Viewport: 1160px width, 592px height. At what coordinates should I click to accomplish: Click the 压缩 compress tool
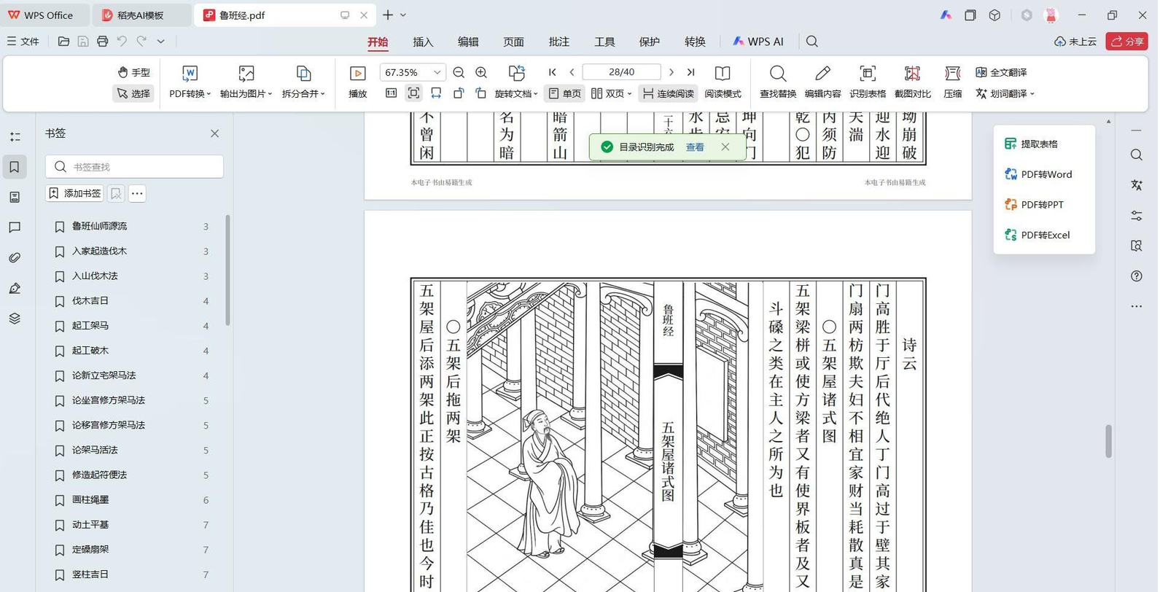[x=952, y=82]
